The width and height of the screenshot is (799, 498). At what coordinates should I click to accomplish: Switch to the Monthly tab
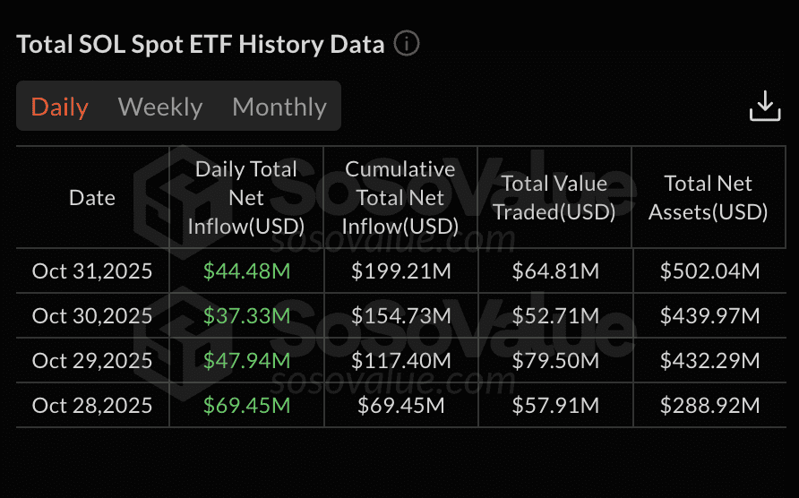pos(279,107)
